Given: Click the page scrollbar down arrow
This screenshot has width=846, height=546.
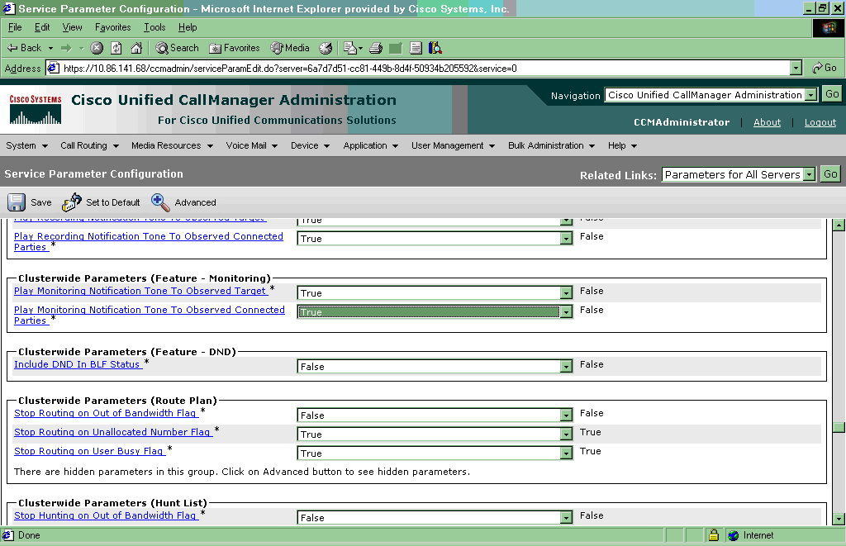Looking at the screenshot, I should (839, 519).
